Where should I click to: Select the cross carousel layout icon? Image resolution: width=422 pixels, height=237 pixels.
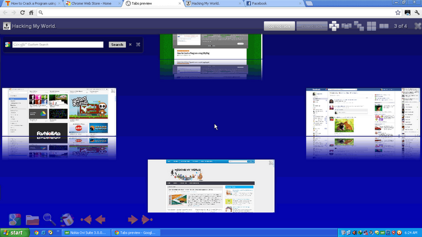tap(334, 26)
